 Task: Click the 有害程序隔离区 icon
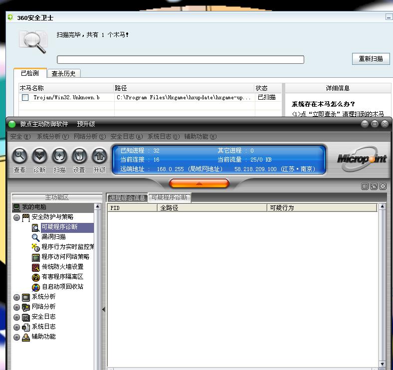36,277
